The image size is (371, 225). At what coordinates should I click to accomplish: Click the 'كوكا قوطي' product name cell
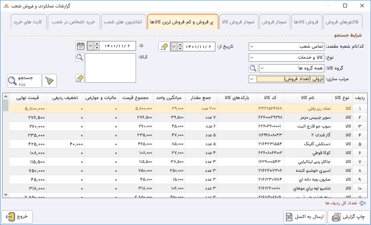307,153
